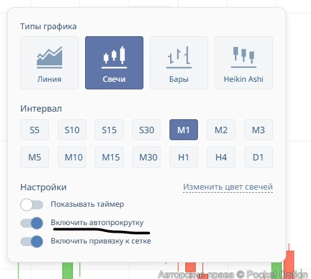Choose the M15 interval
The height and width of the screenshot is (279, 311).
click(109, 157)
